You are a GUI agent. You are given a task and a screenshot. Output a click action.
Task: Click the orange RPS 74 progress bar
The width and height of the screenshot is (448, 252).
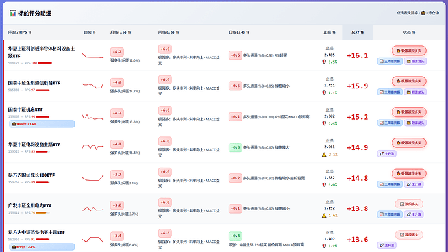pos(43,212)
